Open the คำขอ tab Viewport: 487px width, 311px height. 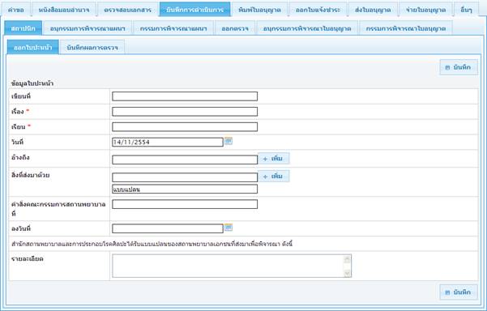pos(16,10)
